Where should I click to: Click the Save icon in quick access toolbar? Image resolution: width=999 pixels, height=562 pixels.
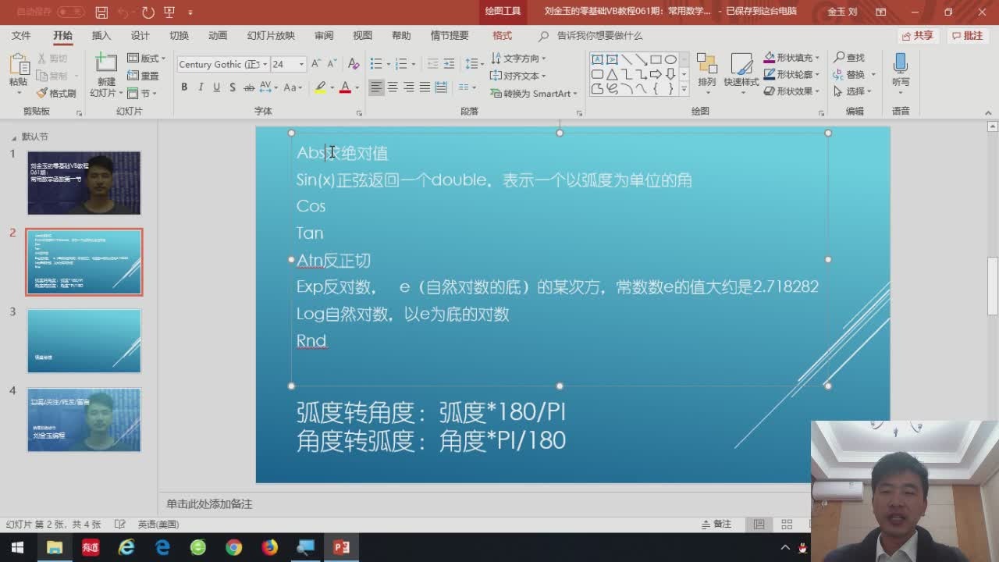click(x=101, y=12)
